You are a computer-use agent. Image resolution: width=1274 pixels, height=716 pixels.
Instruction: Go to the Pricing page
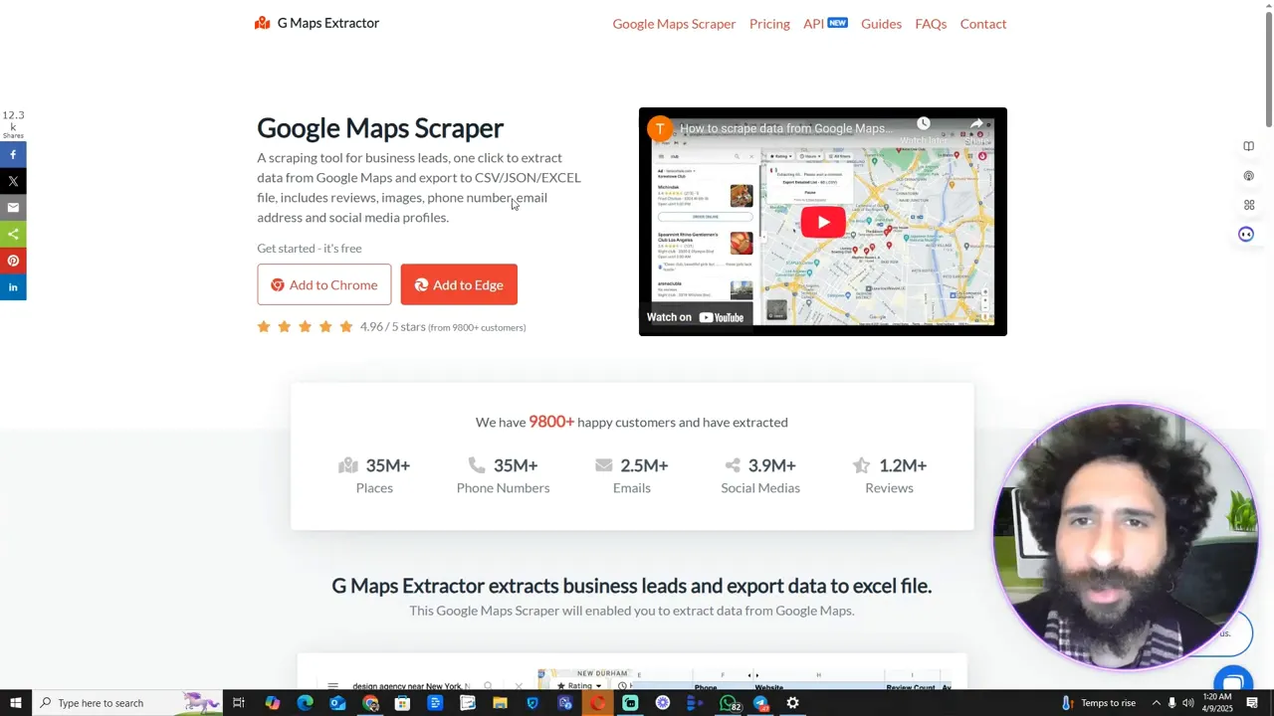[769, 24]
